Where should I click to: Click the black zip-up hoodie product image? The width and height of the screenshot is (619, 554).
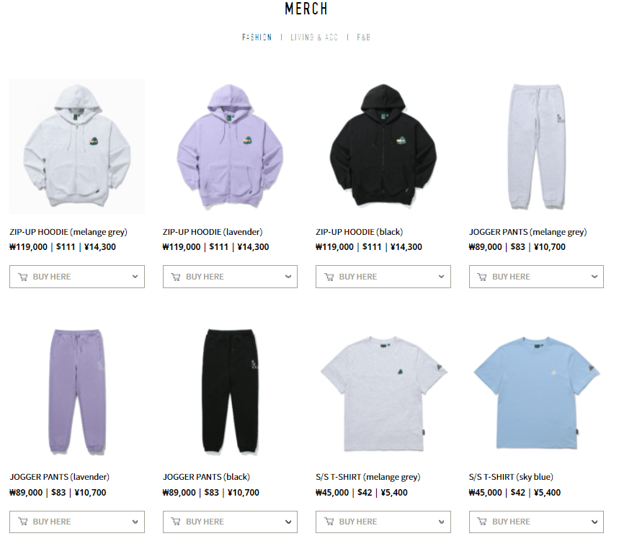click(x=383, y=146)
